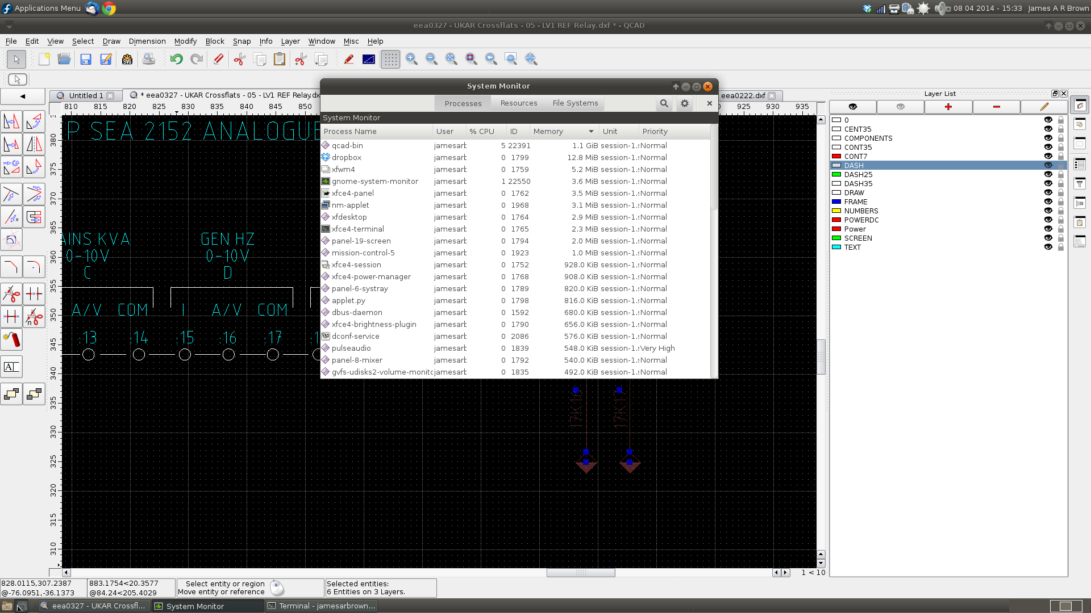
Task: Open the Dimension menu
Action: (x=147, y=41)
